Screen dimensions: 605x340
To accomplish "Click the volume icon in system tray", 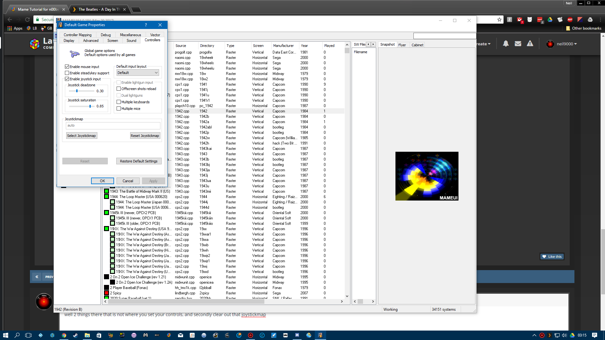I will pos(564,335).
